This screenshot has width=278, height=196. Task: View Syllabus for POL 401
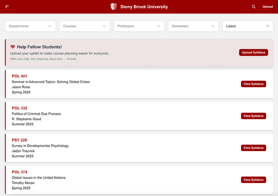[x=254, y=84]
